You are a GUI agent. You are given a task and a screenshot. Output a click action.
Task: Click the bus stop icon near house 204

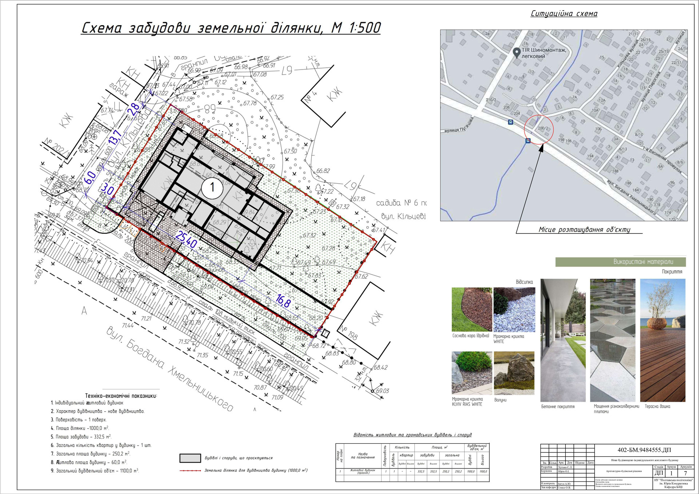(x=511, y=122)
